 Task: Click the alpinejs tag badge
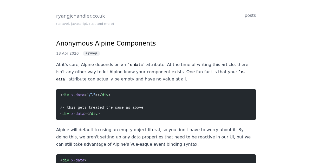click(x=91, y=53)
